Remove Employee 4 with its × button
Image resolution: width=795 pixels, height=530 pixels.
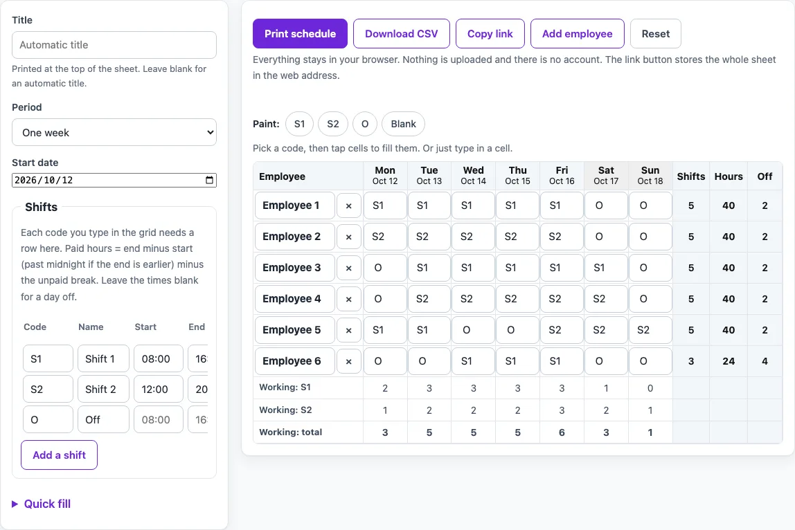point(349,299)
